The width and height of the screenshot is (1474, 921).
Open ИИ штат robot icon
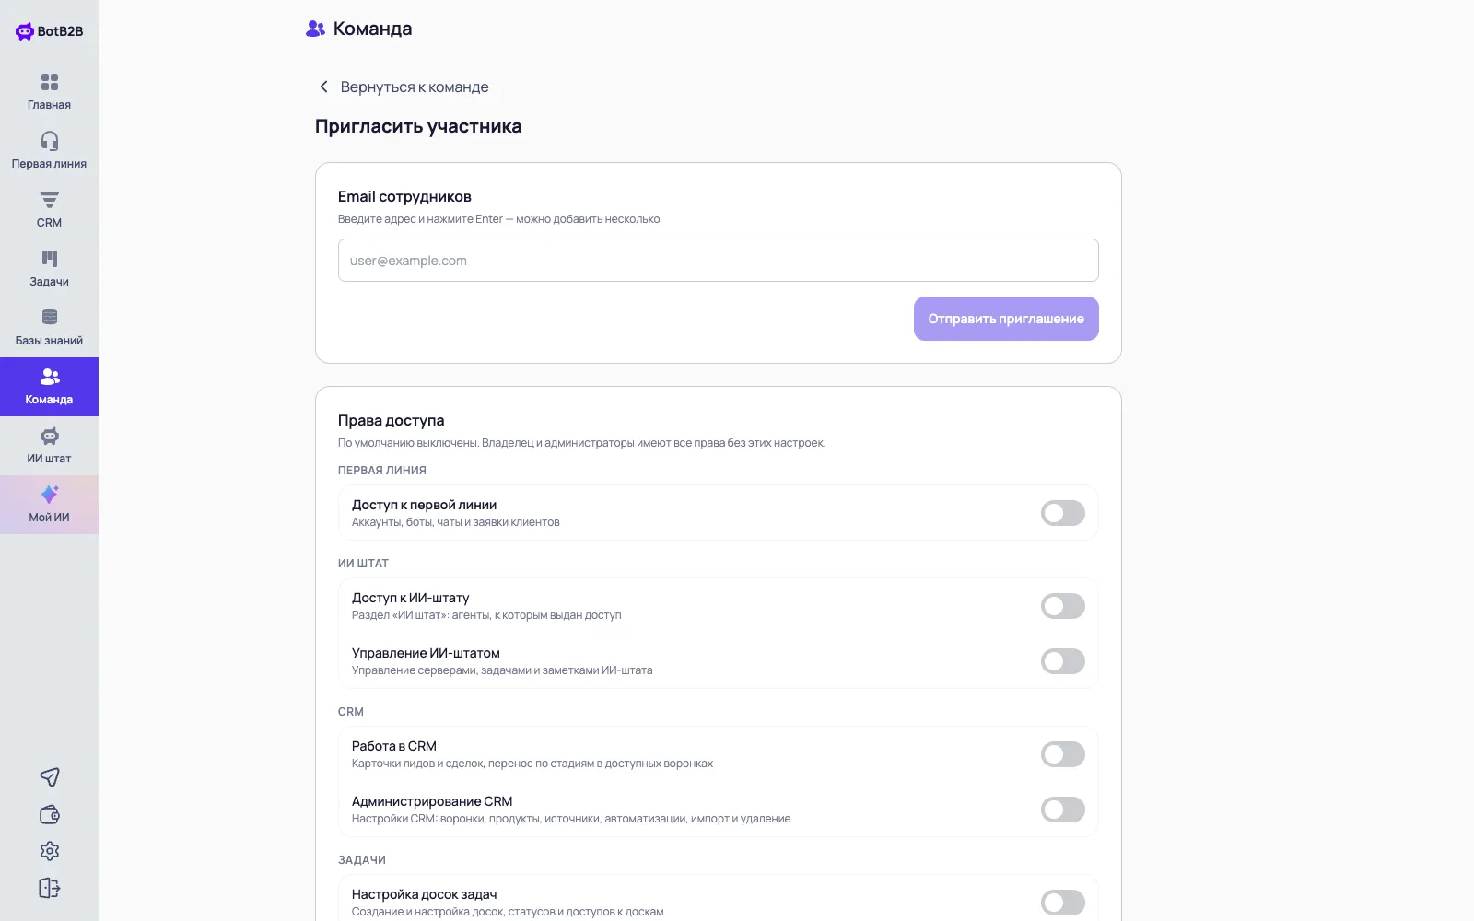pyautogui.click(x=49, y=436)
